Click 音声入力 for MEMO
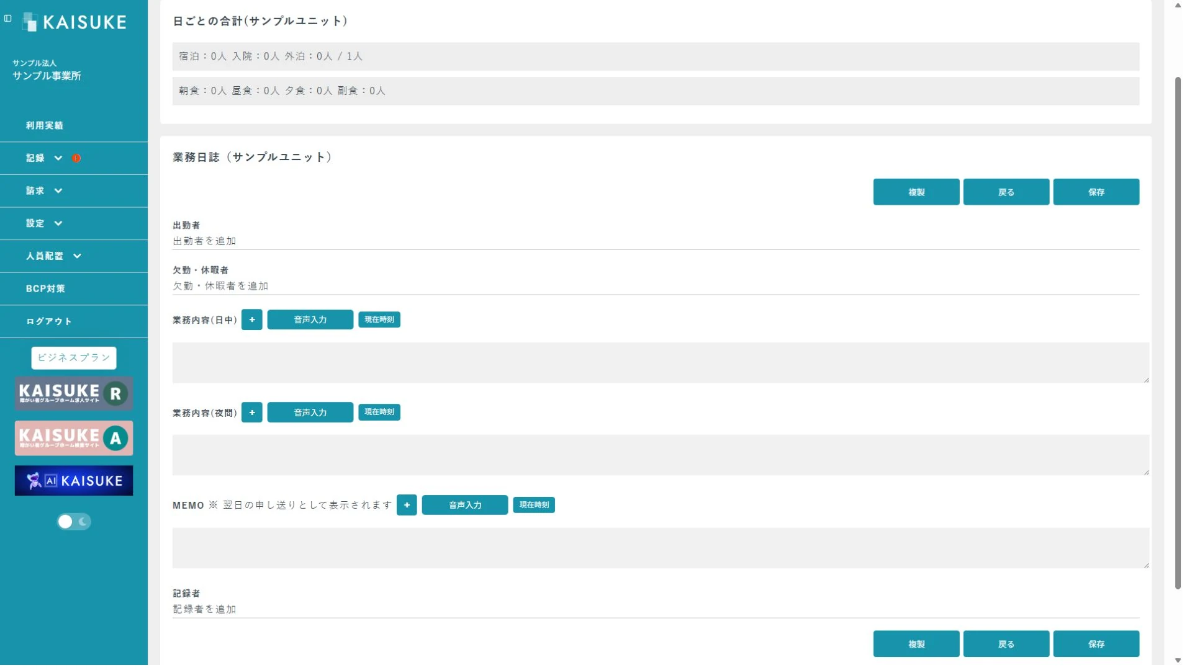The width and height of the screenshot is (1192, 670). [x=465, y=505]
